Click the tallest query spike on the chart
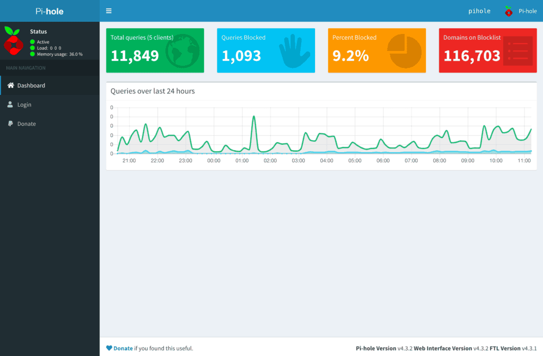 click(254, 117)
